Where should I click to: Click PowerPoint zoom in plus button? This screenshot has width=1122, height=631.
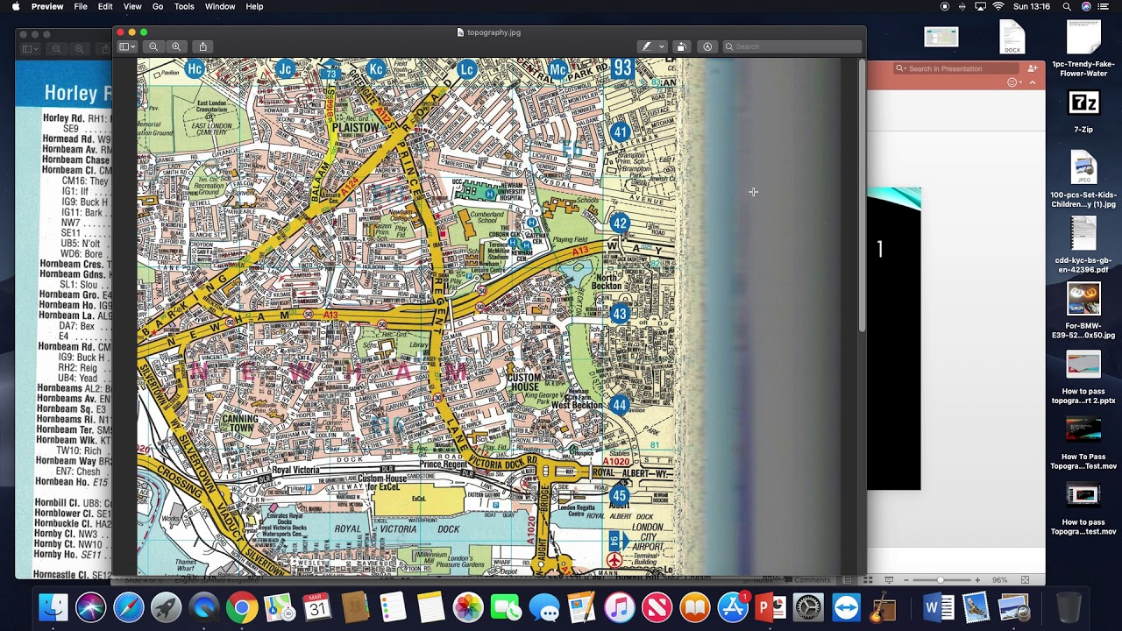(x=977, y=580)
